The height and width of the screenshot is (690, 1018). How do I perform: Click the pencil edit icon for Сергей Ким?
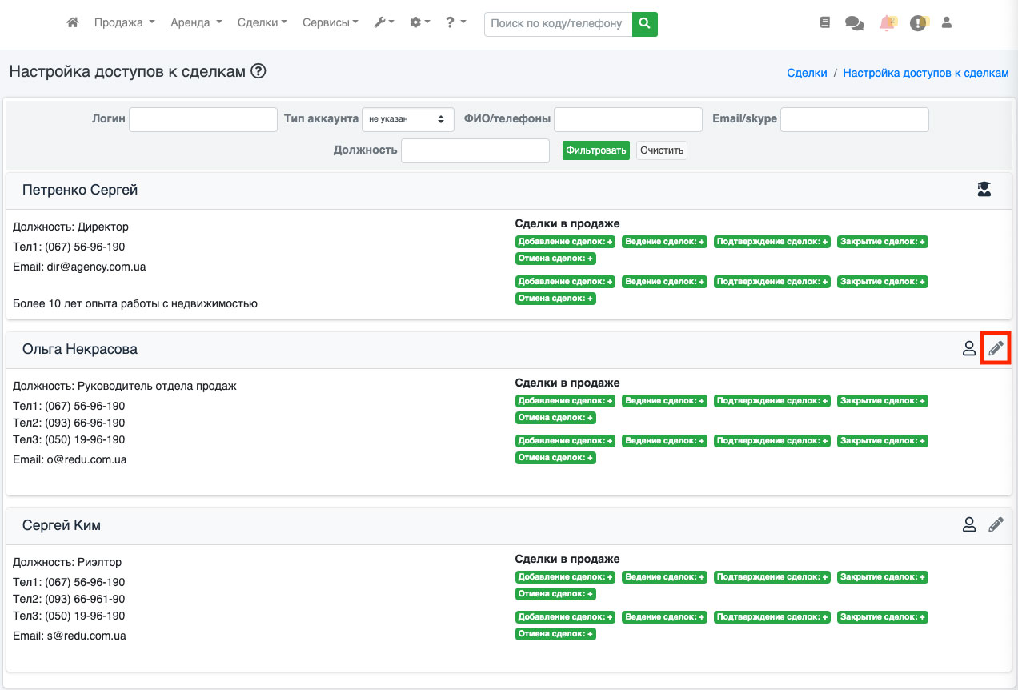coord(996,524)
